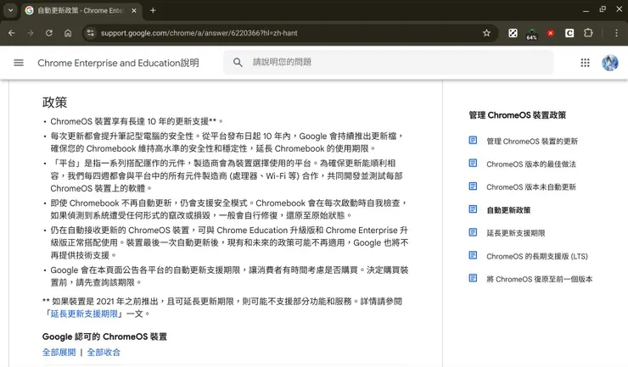Screen dimensions: 628x367
Task: Bookmark this page with star icon
Action: coord(486,33)
